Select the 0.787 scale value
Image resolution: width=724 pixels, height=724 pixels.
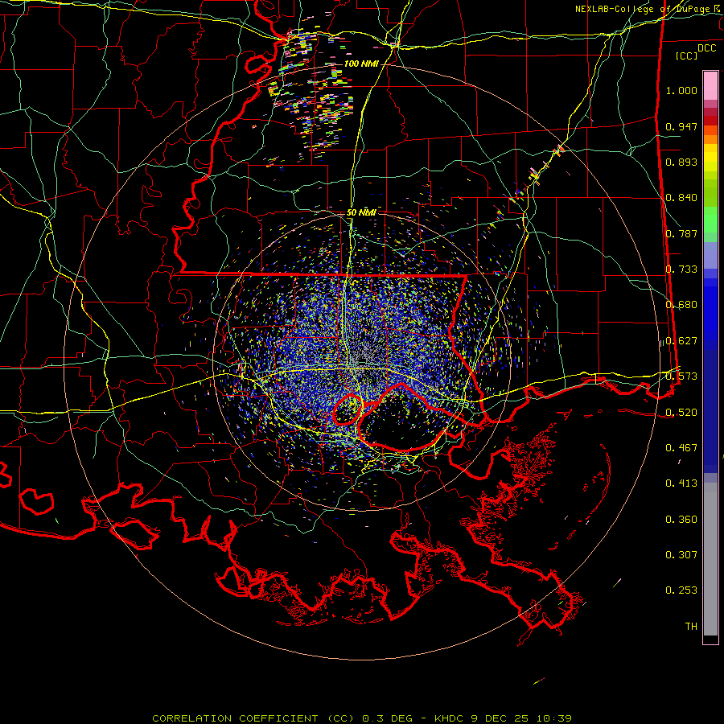click(x=681, y=233)
